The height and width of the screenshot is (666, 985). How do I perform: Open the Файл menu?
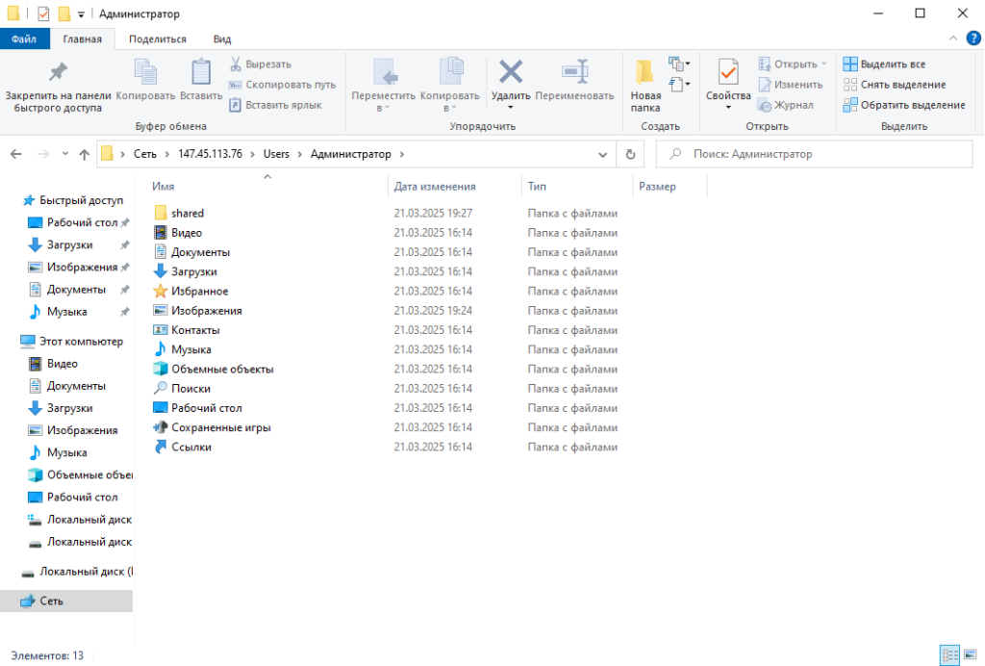tap(24, 38)
